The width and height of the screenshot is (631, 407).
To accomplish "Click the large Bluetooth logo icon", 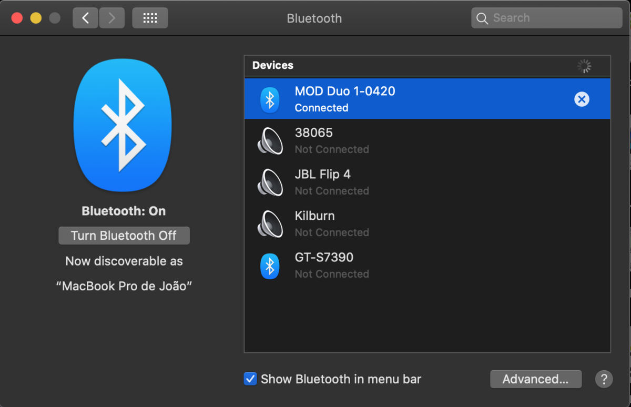I will pos(123,126).
